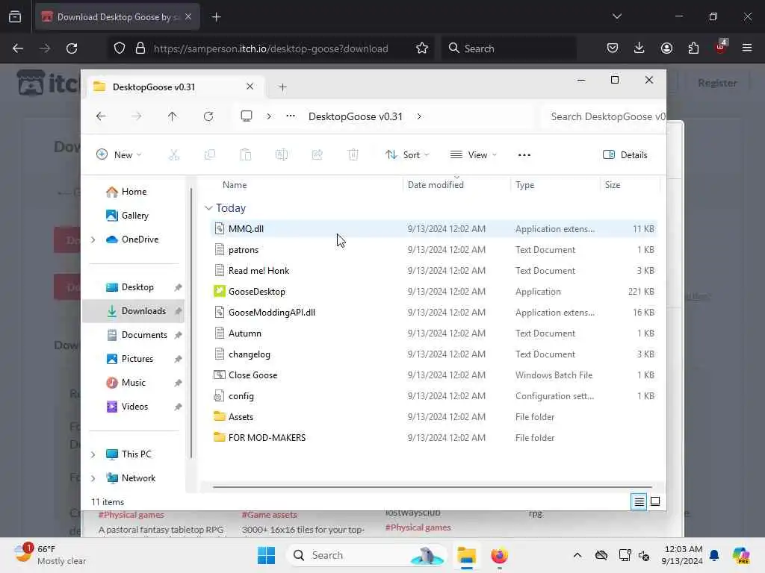Screen dimensions: 765x573
Task: Click the Firefox URL address bar
Action: 270,48
